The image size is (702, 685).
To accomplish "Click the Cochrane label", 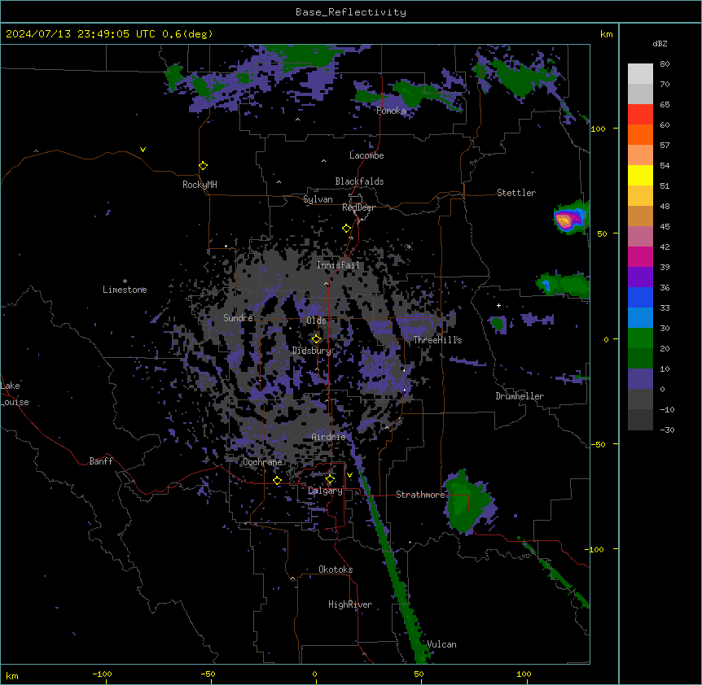I will [262, 462].
